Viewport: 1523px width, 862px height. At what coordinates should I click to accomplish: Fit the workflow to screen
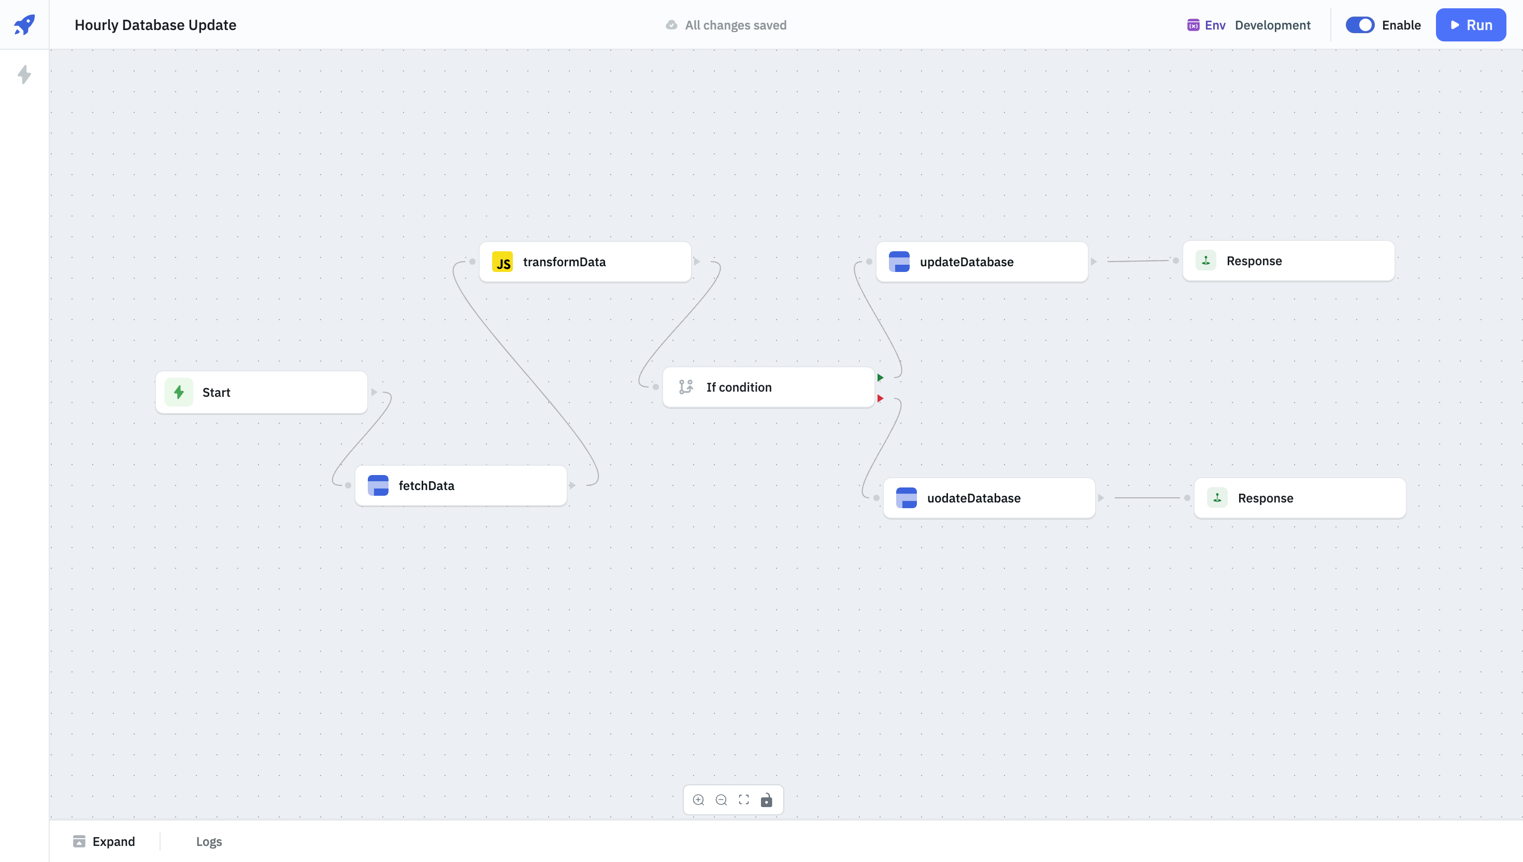(744, 800)
